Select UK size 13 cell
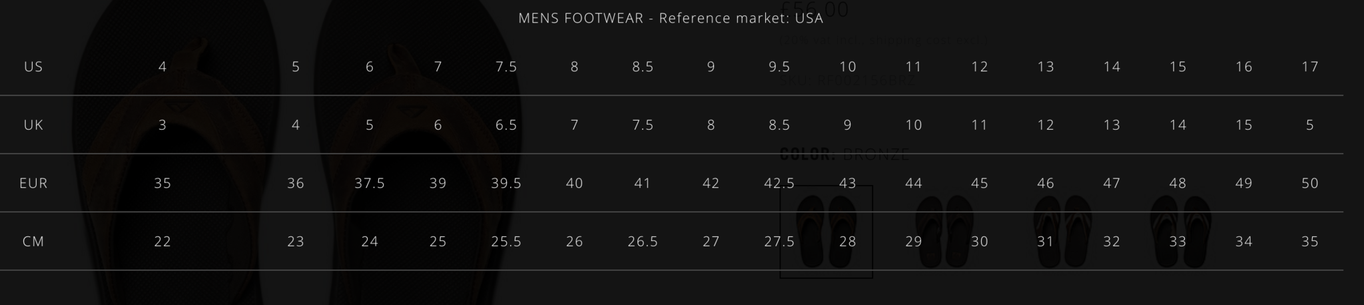This screenshot has height=305, width=1364. point(1112,125)
